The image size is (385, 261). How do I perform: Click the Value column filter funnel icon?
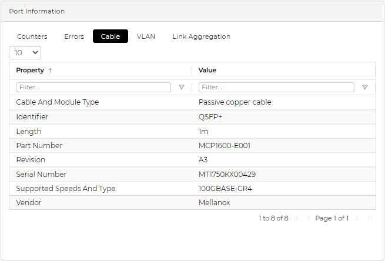click(x=364, y=87)
